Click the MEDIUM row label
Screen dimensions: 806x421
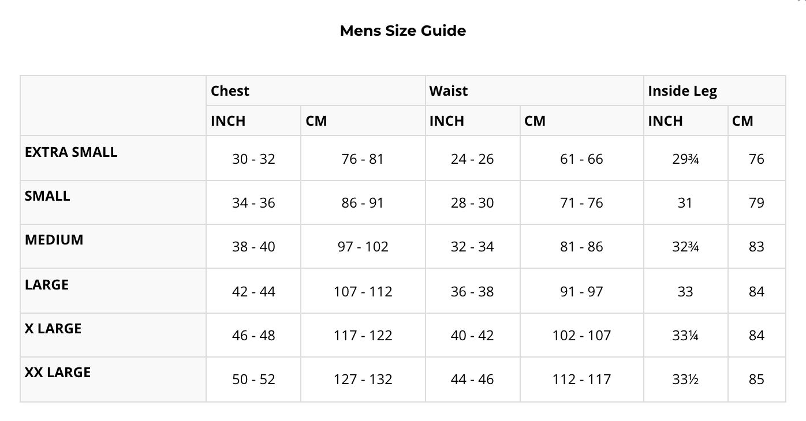tap(54, 240)
